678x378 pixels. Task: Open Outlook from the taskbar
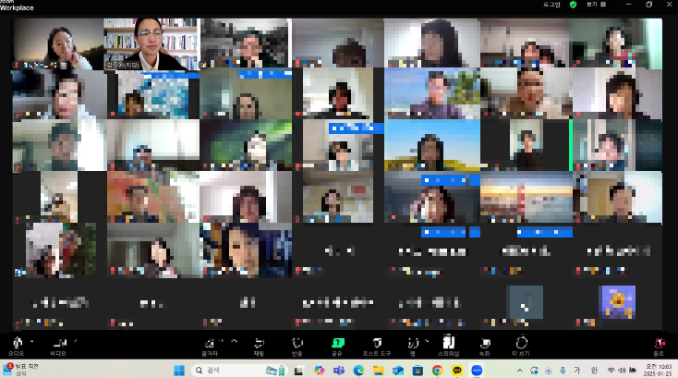tap(398, 371)
